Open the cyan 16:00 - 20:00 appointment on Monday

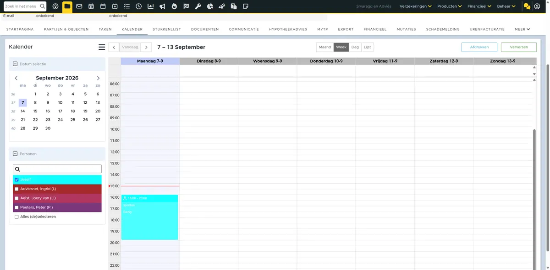149,217
